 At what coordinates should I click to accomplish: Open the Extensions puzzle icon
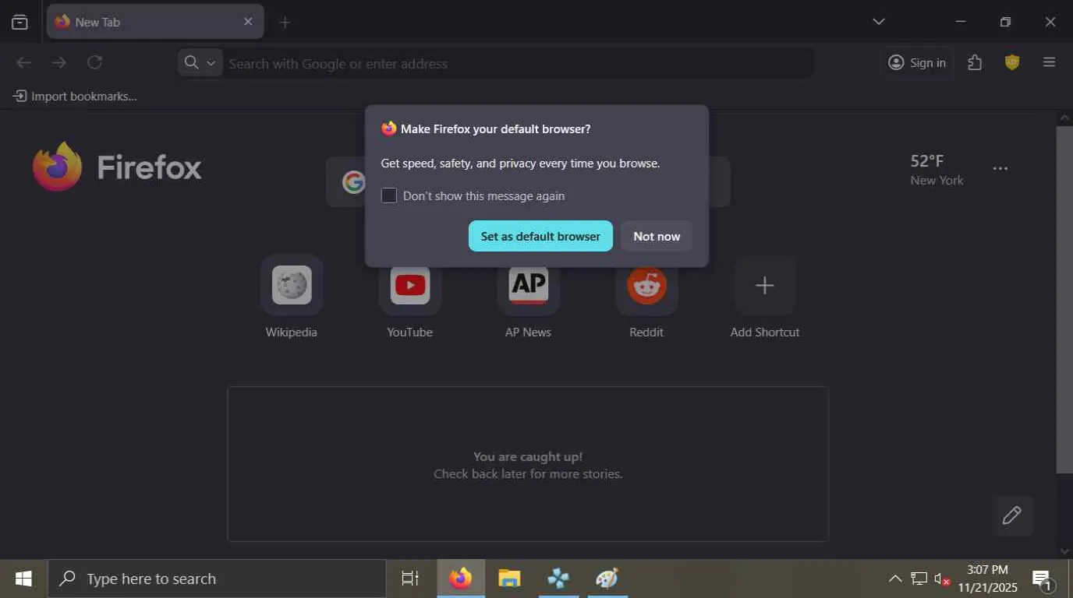click(975, 62)
